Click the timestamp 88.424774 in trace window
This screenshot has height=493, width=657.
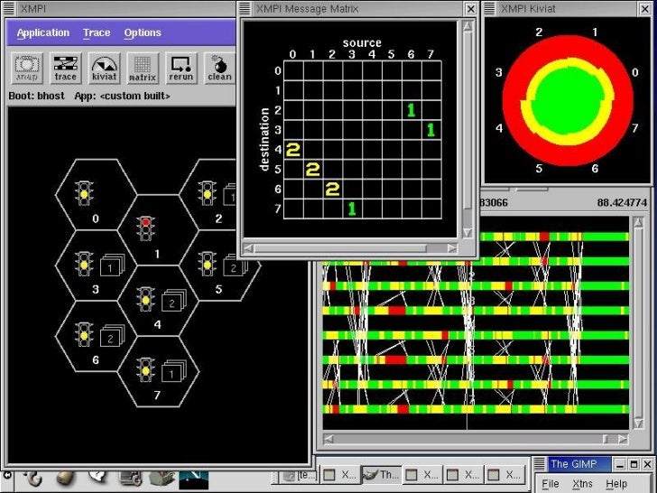coord(622,203)
